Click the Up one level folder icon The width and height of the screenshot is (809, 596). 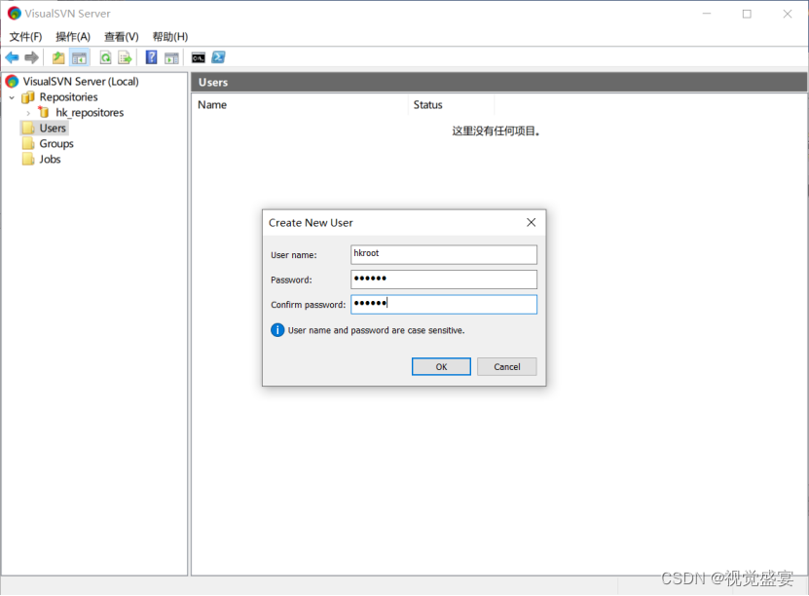[58, 57]
